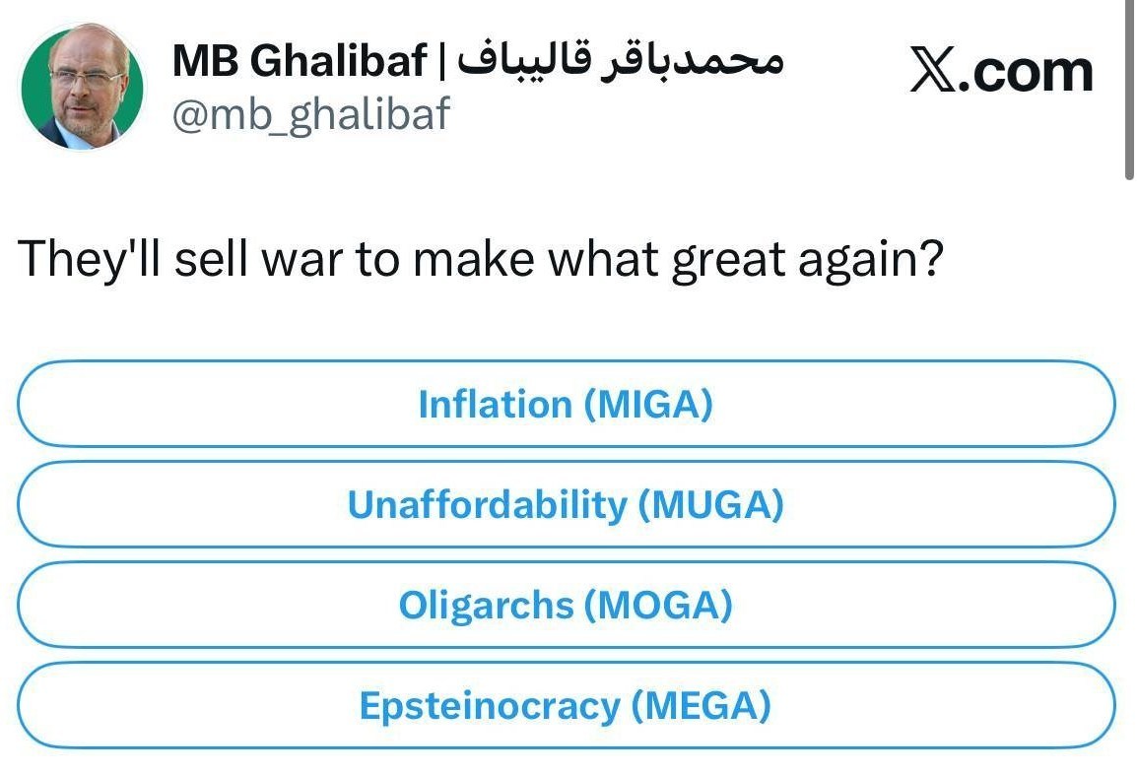This screenshot has height=773, width=1137.
Task: Click the question mark in the tweet
Action: [931, 258]
